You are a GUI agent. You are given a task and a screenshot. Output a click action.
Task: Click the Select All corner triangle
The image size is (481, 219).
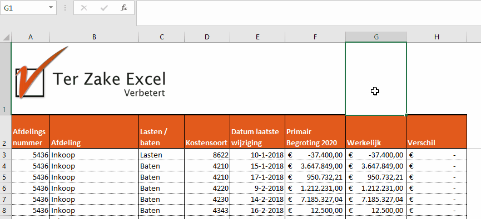click(6, 37)
